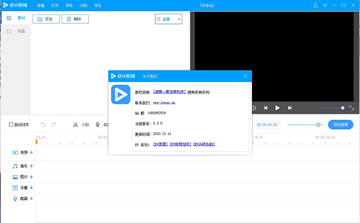Click the 归档 (Archive) menu item
This screenshot has width=360, height=223.
tap(83, 5)
